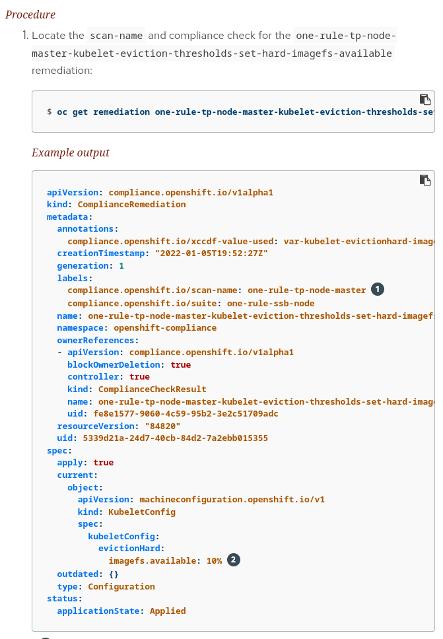Click the kind: ComplianceRemediation line
Image resolution: width=443 pixels, height=639 pixels.
[x=116, y=205]
